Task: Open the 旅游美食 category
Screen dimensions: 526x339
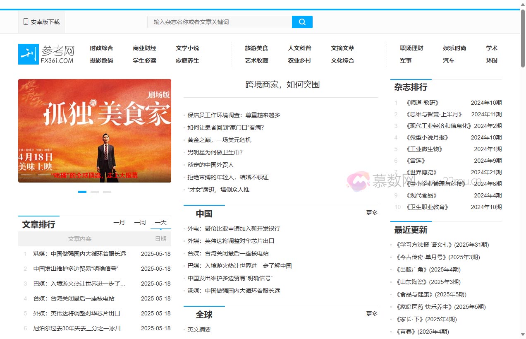Action: (x=257, y=48)
